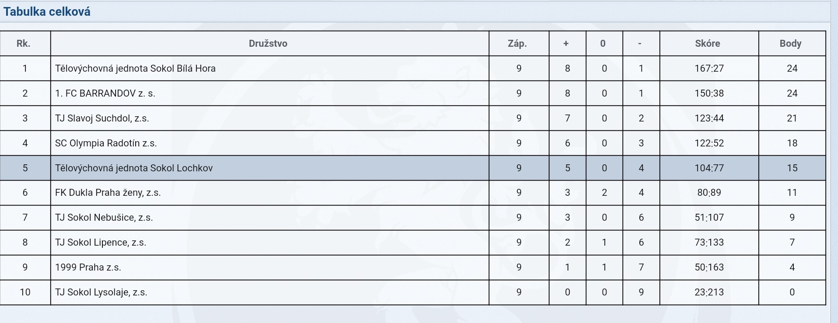Select FK Dukla Praha ženy, z.s.
838x323 pixels.
108,193
